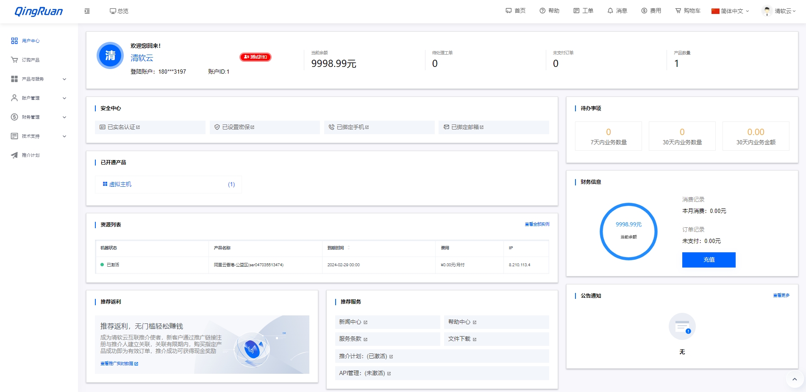Click the 财务管理 coin icon
This screenshot has width=806, height=392.
(14, 117)
